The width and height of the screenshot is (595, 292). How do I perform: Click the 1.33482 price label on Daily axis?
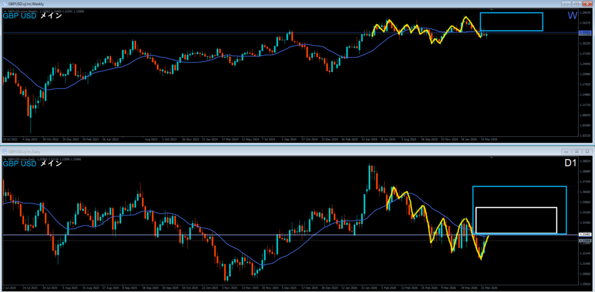pos(585,235)
